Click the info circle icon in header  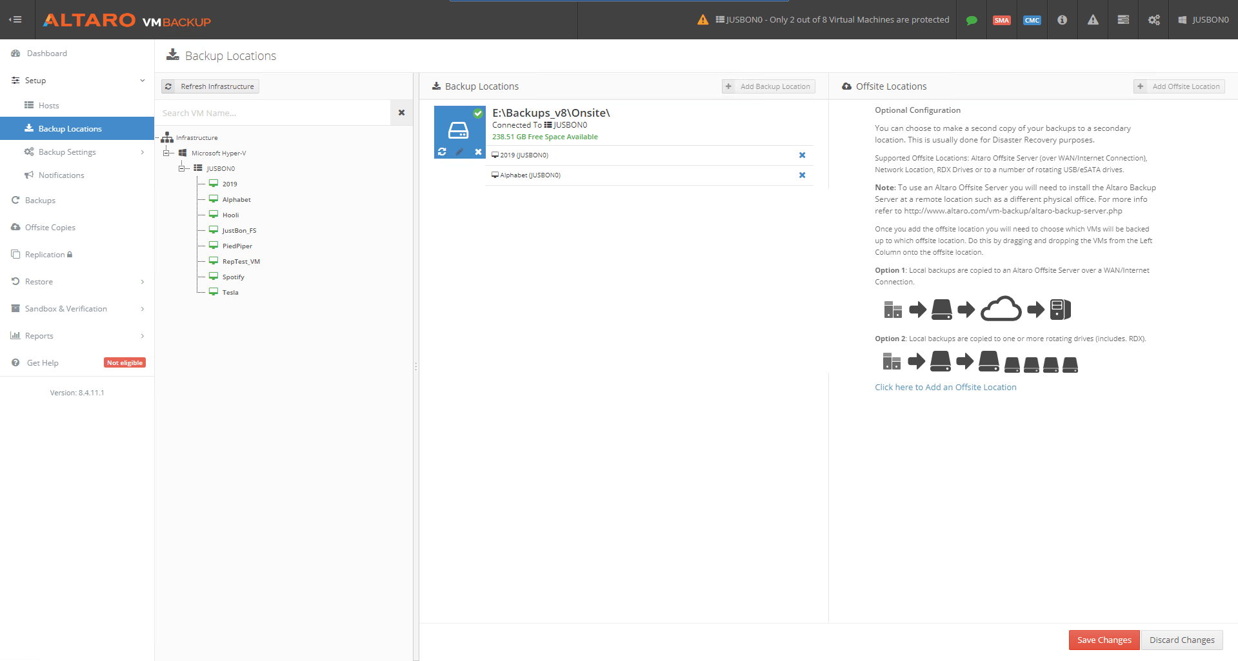coord(1063,20)
